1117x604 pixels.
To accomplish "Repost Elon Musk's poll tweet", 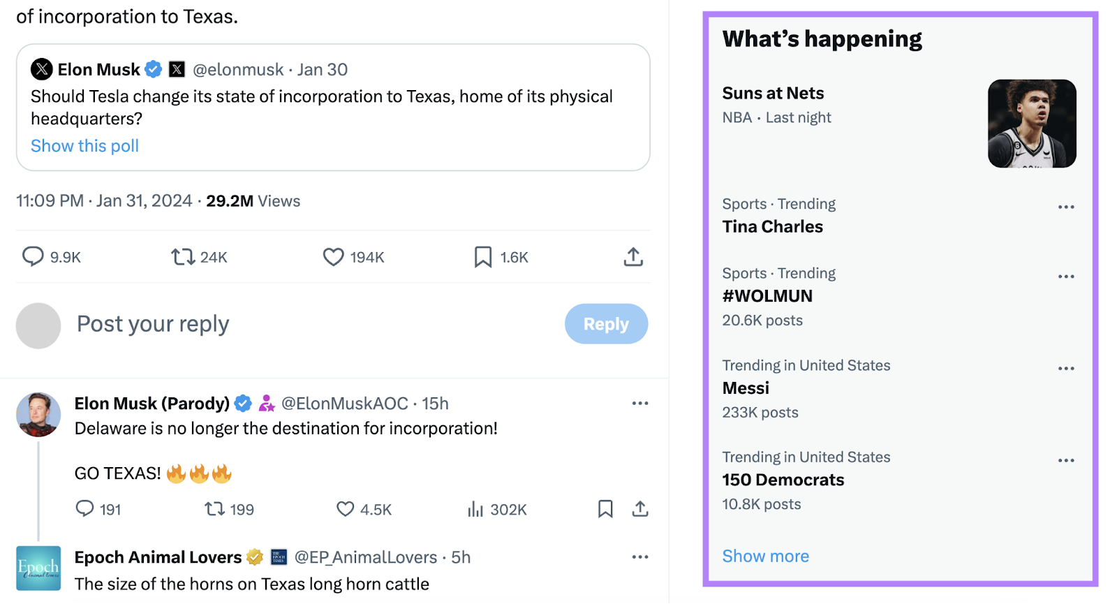I will (x=183, y=257).
